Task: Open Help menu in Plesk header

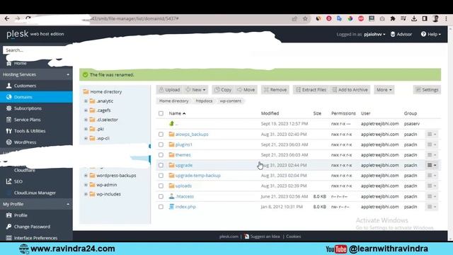Action: coord(431,34)
